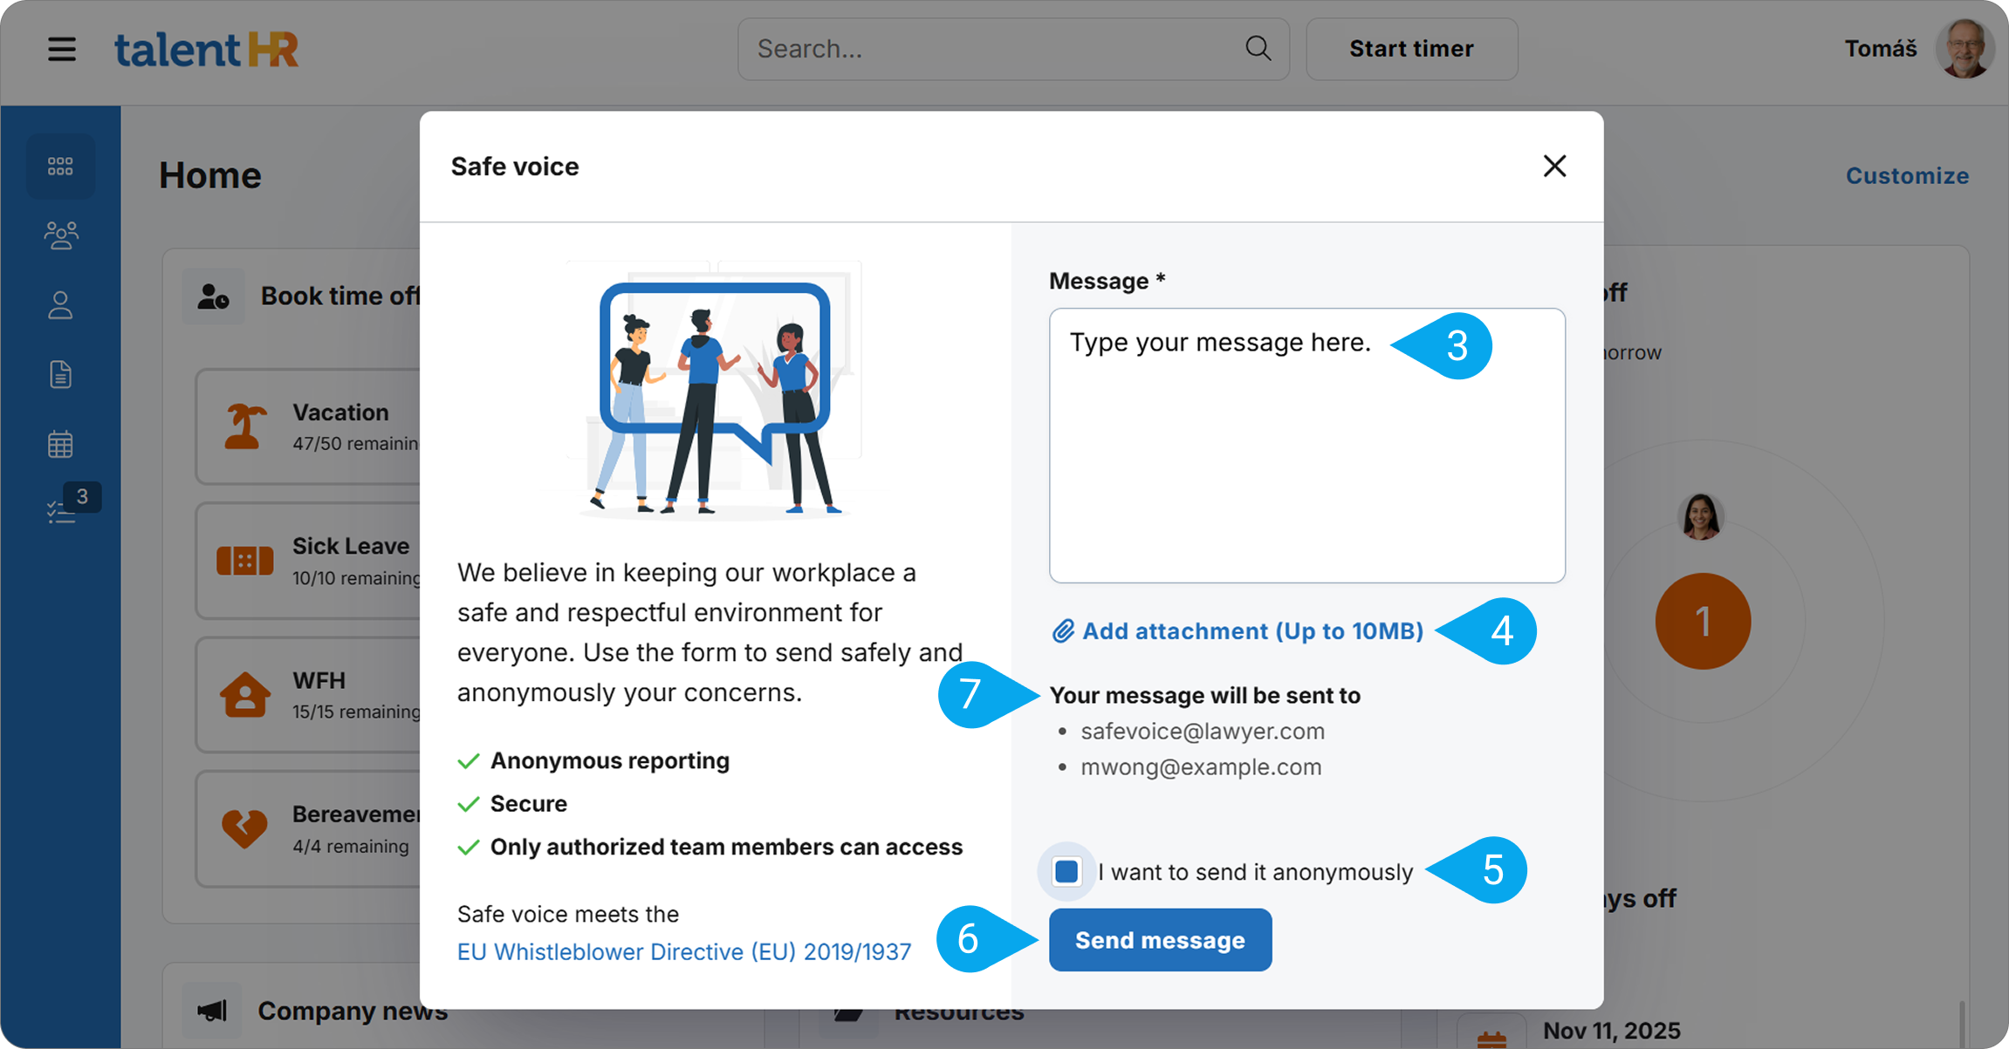The height and width of the screenshot is (1049, 2009).
Task: Click Tomáš's profile avatar
Action: click(x=1964, y=49)
